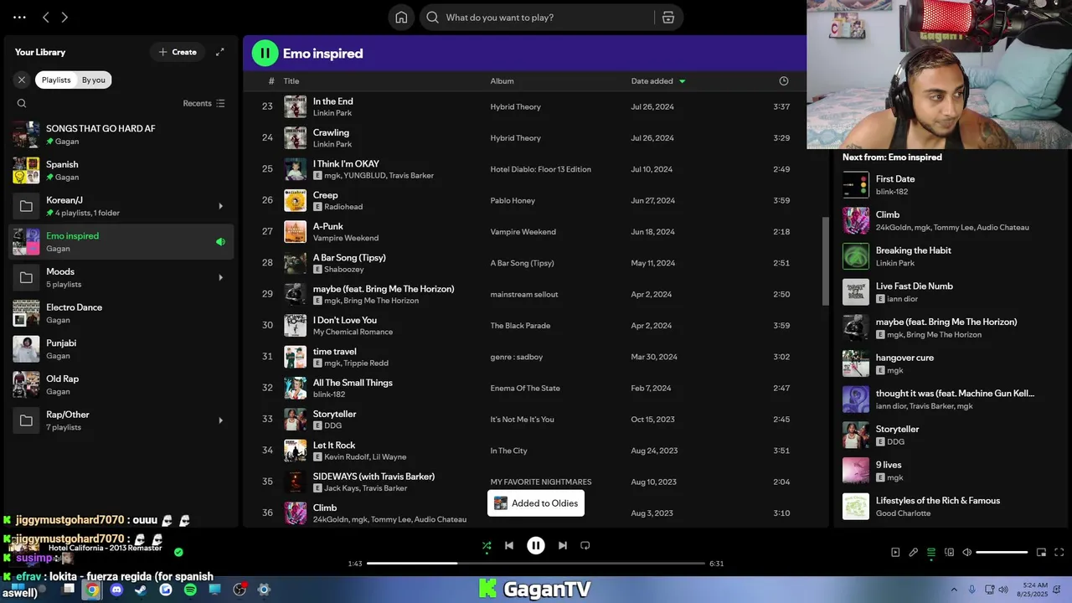1072x603 pixels.
Task: Click Crawling album cover thumbnail
Action: click(295, 137)
